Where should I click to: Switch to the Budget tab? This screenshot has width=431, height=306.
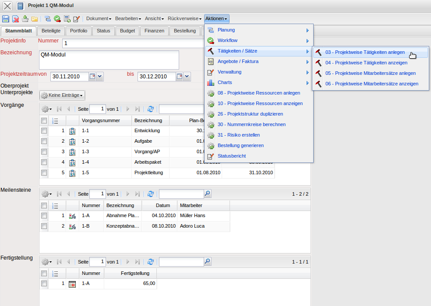point(127,31)
